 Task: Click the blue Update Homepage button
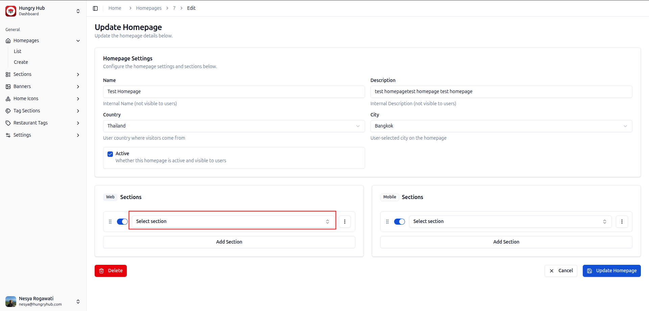(x=611, y=271)
